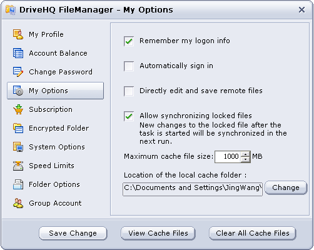The height and width of the screenshot is (250, 314).
Task: Click the Account Balance list icon
Action: click(18, 53)
